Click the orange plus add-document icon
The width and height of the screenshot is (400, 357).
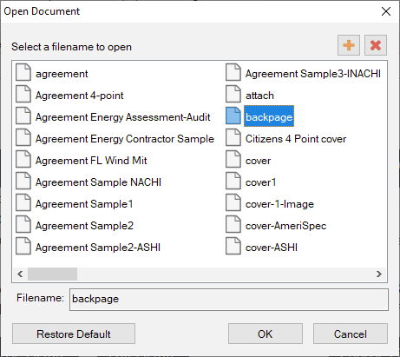[349, 45]
